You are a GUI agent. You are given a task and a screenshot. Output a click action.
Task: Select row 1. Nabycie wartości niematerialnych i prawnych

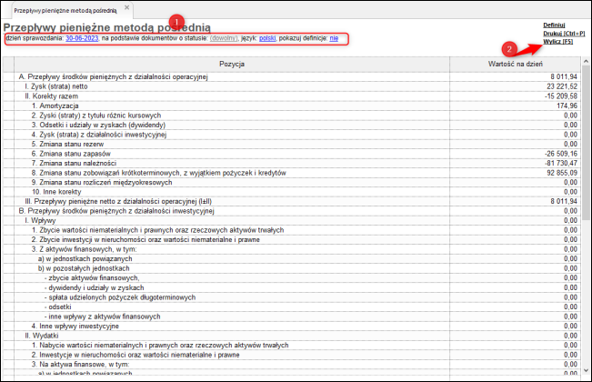tap(292, 346)
